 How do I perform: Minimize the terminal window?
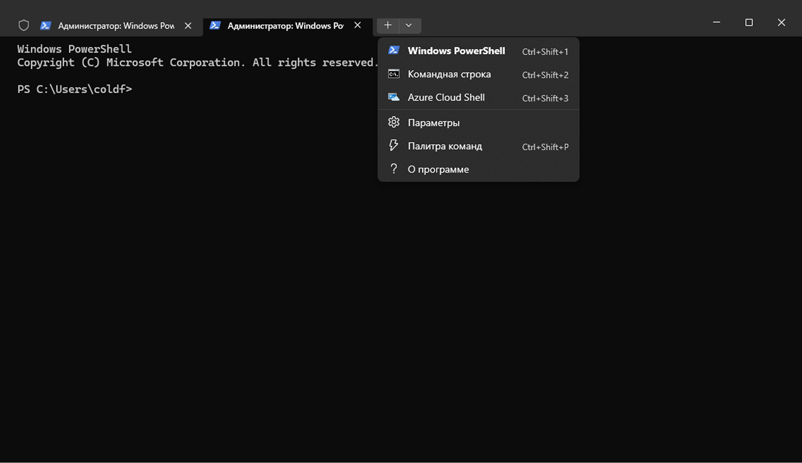[x=717, y=22]
